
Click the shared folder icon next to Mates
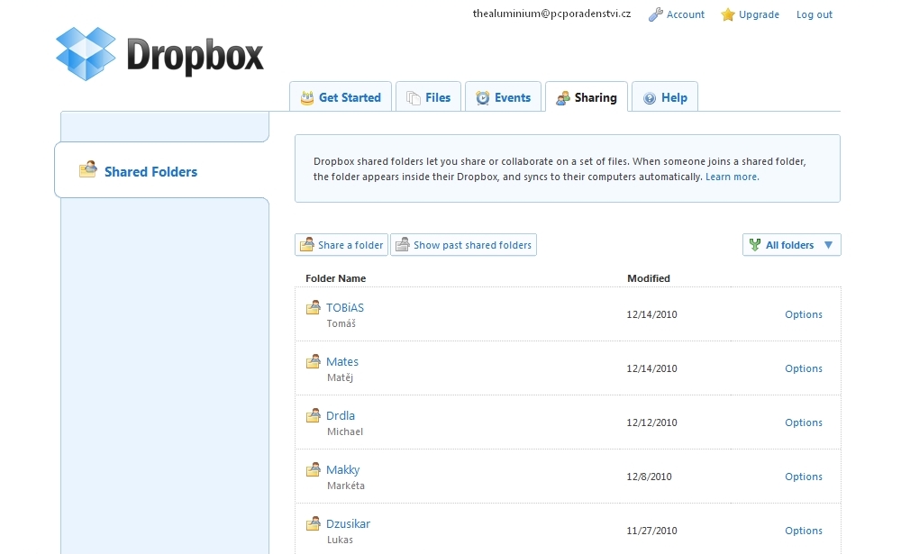click(x=314, y=361)
